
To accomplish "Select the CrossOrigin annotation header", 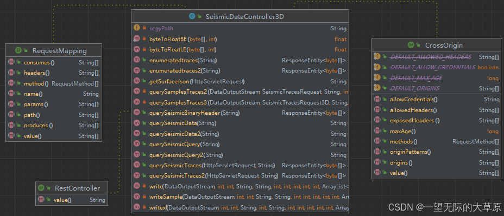I will click(436, 45).
